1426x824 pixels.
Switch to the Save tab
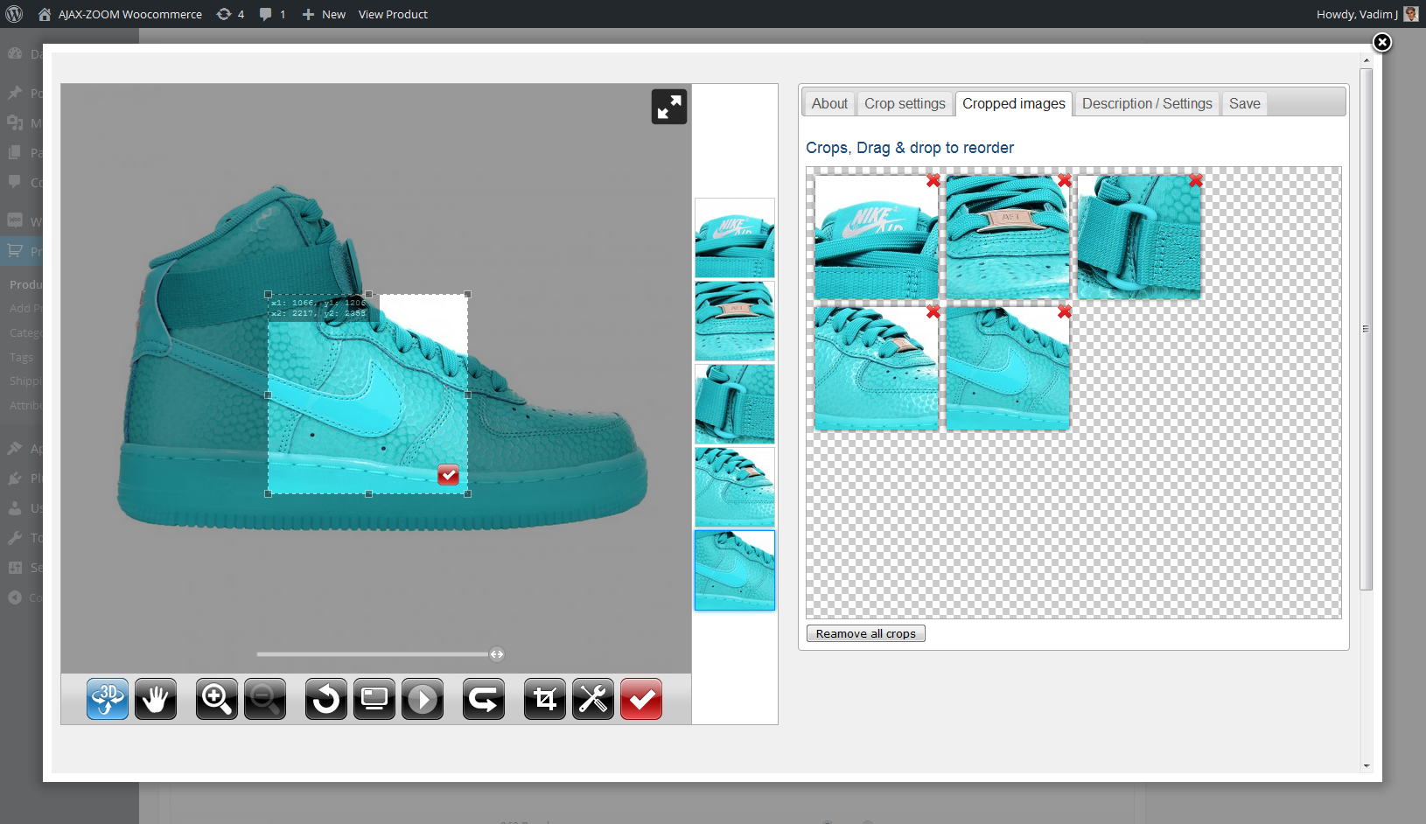click(x=1244, y=103)
